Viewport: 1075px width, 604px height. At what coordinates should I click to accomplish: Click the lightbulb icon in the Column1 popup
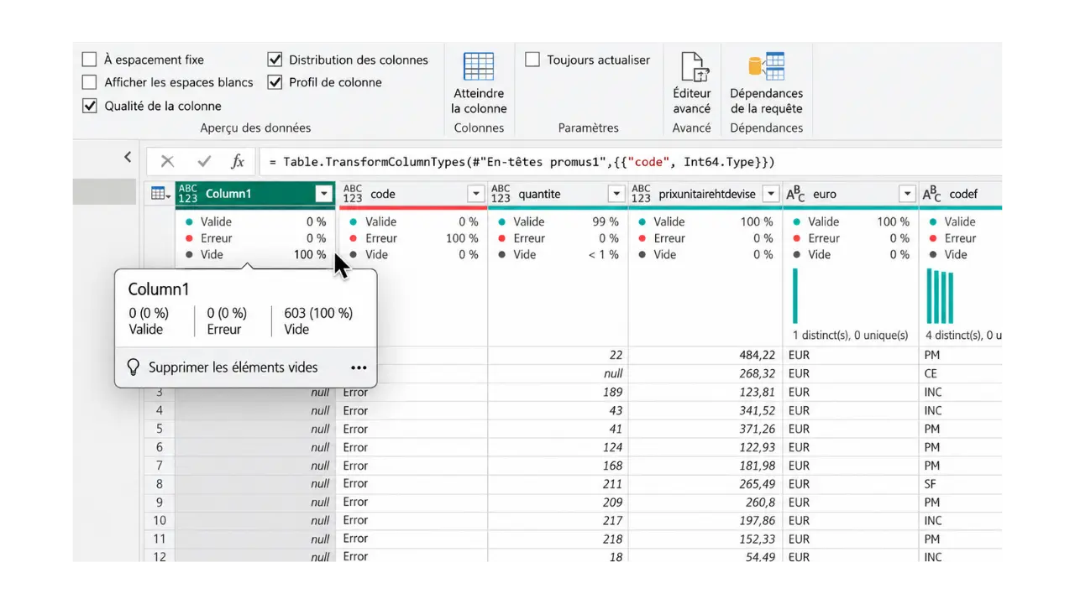pos(133,367)
